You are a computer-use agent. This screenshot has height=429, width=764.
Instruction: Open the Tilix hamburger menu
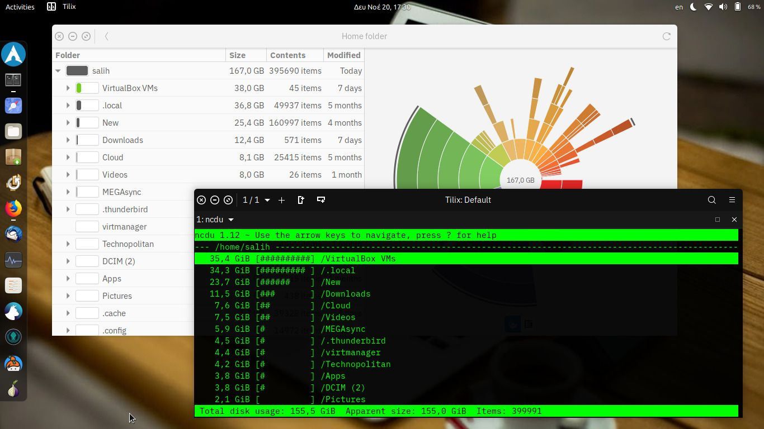pos(732,200)
